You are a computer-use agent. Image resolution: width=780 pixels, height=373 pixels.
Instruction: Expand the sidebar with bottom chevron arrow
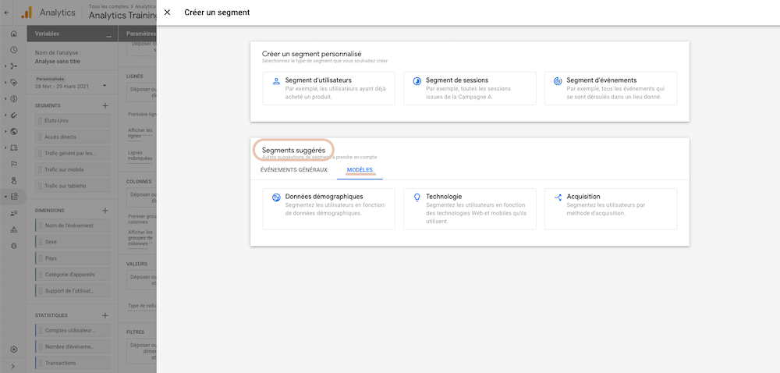pyautogui.click(x=13, y=367)
